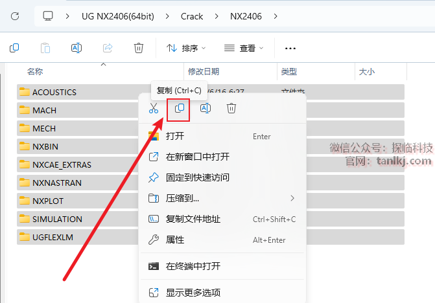This screenshot has width=435, height=303.
Task: Click NX2406 breadcrumb segment
Action: 246,16
